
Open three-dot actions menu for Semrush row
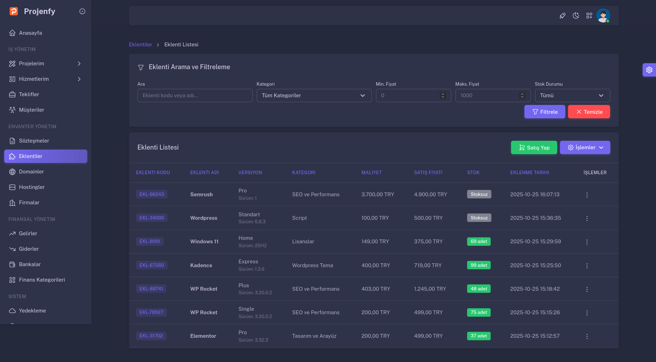click(x=587, y=195)
